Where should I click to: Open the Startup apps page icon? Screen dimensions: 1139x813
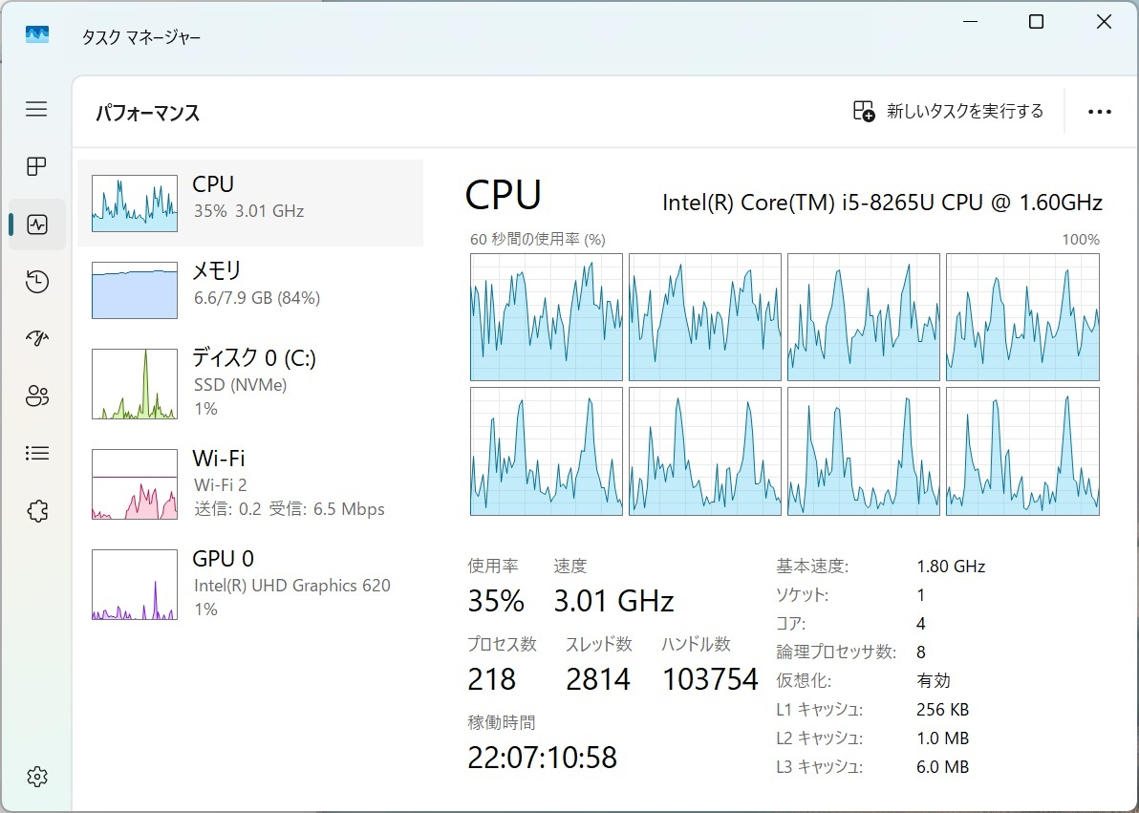pos(37,338)
